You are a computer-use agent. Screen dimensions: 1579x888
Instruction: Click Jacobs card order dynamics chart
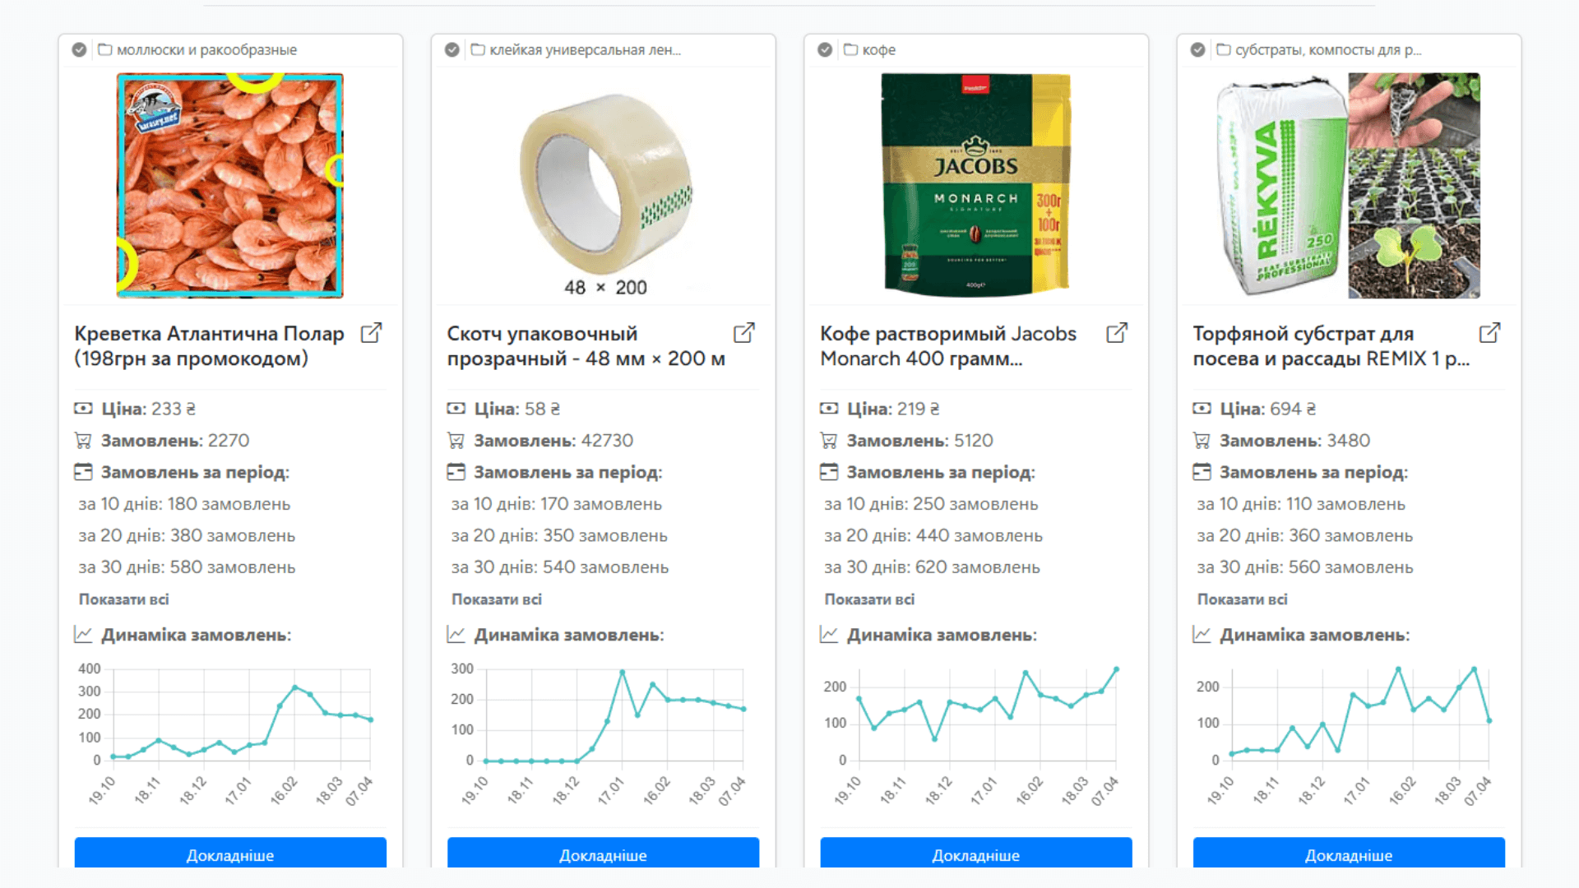(976, 734)
